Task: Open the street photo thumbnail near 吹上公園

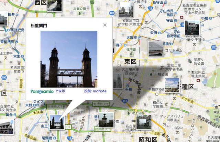Action: 144,122
